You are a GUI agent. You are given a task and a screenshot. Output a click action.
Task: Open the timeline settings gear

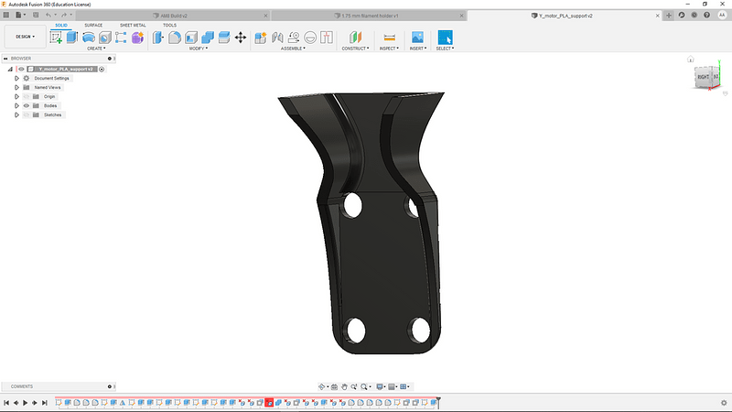coord(724,403)
